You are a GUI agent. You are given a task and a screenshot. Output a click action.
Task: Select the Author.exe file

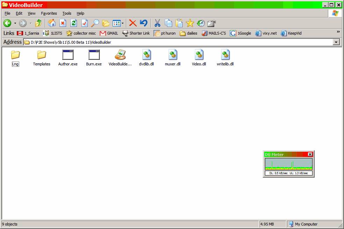(x=68, y=58)
